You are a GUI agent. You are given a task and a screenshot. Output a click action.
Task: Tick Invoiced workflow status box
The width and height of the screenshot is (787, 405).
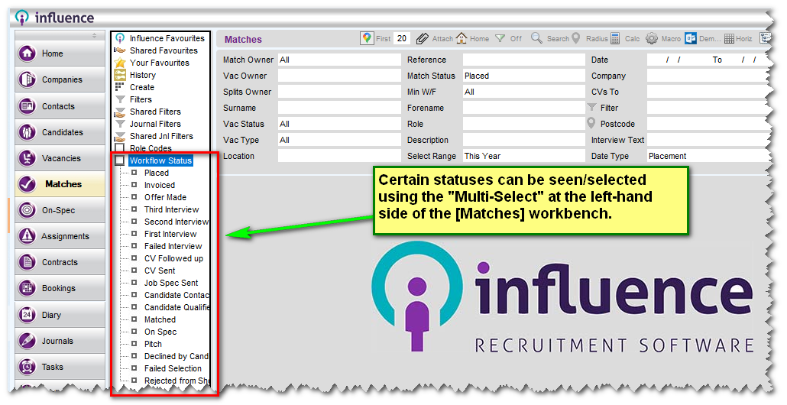pyautogui.click(x=134, y=185)
